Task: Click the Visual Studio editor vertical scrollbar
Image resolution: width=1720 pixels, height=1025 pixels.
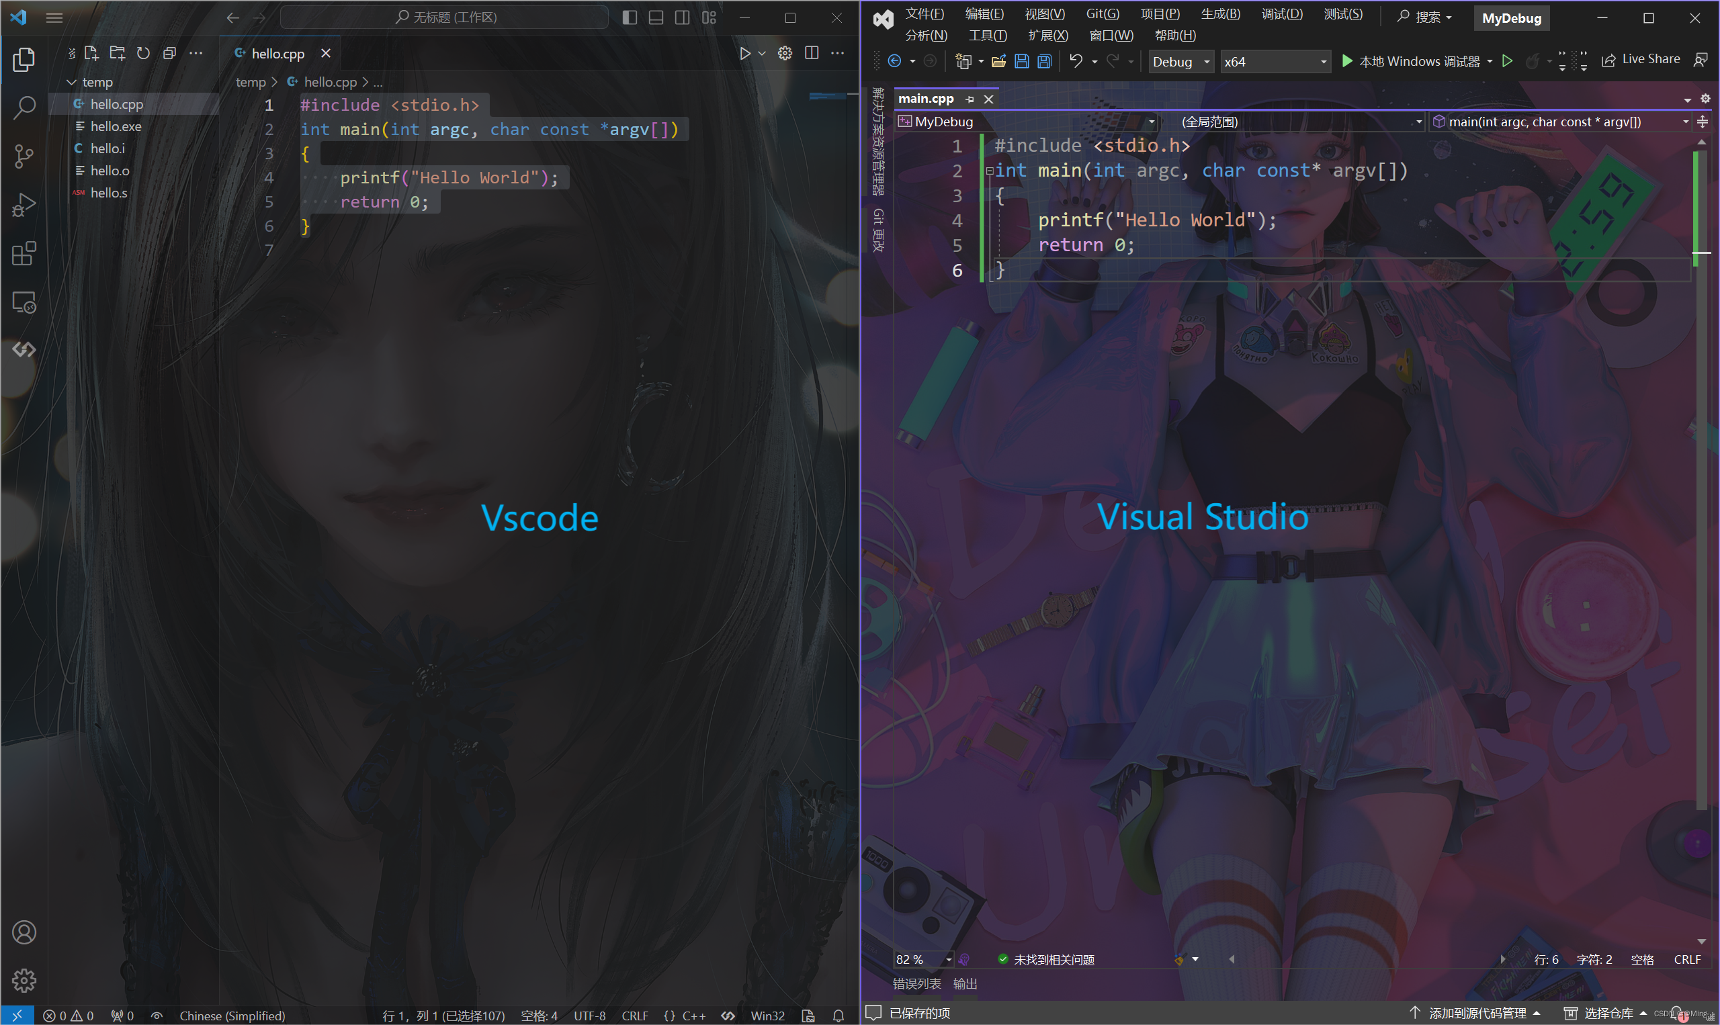Action: tap(1701, 525)
